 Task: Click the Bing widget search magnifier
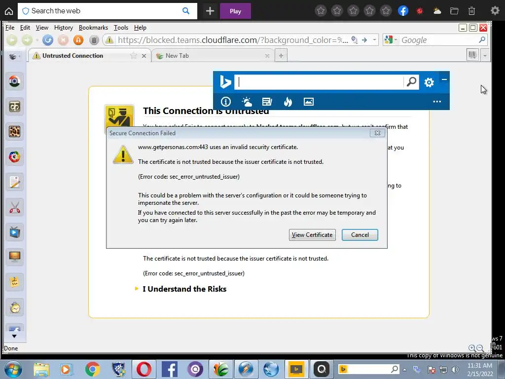[x=411, y=82]
